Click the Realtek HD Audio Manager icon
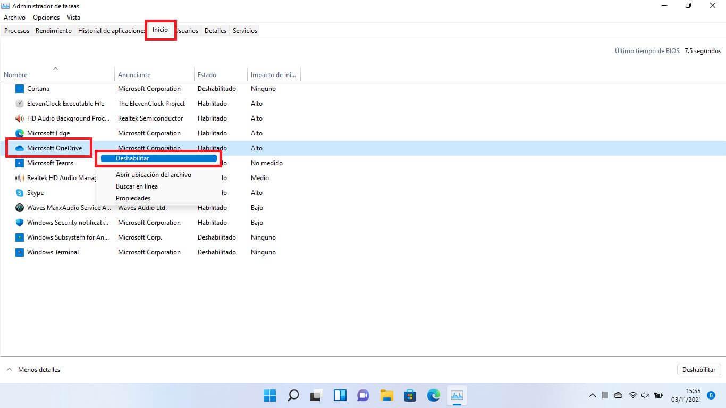The image size is (726, 408). (x=20, y=178)
